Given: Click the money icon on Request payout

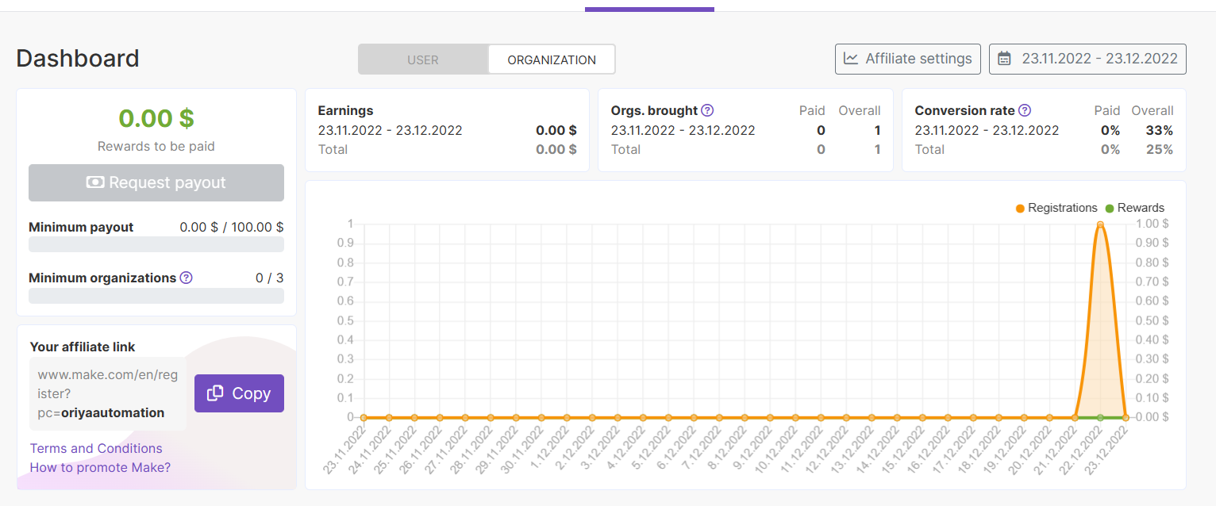Looking at the screenshot, I should tap(95, 182).
